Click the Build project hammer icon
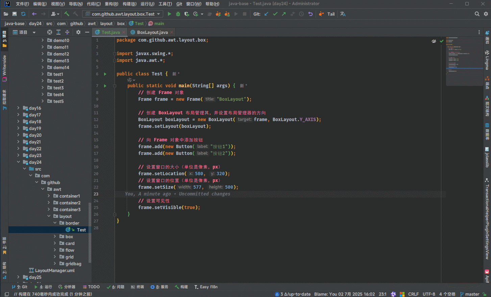 67,14
